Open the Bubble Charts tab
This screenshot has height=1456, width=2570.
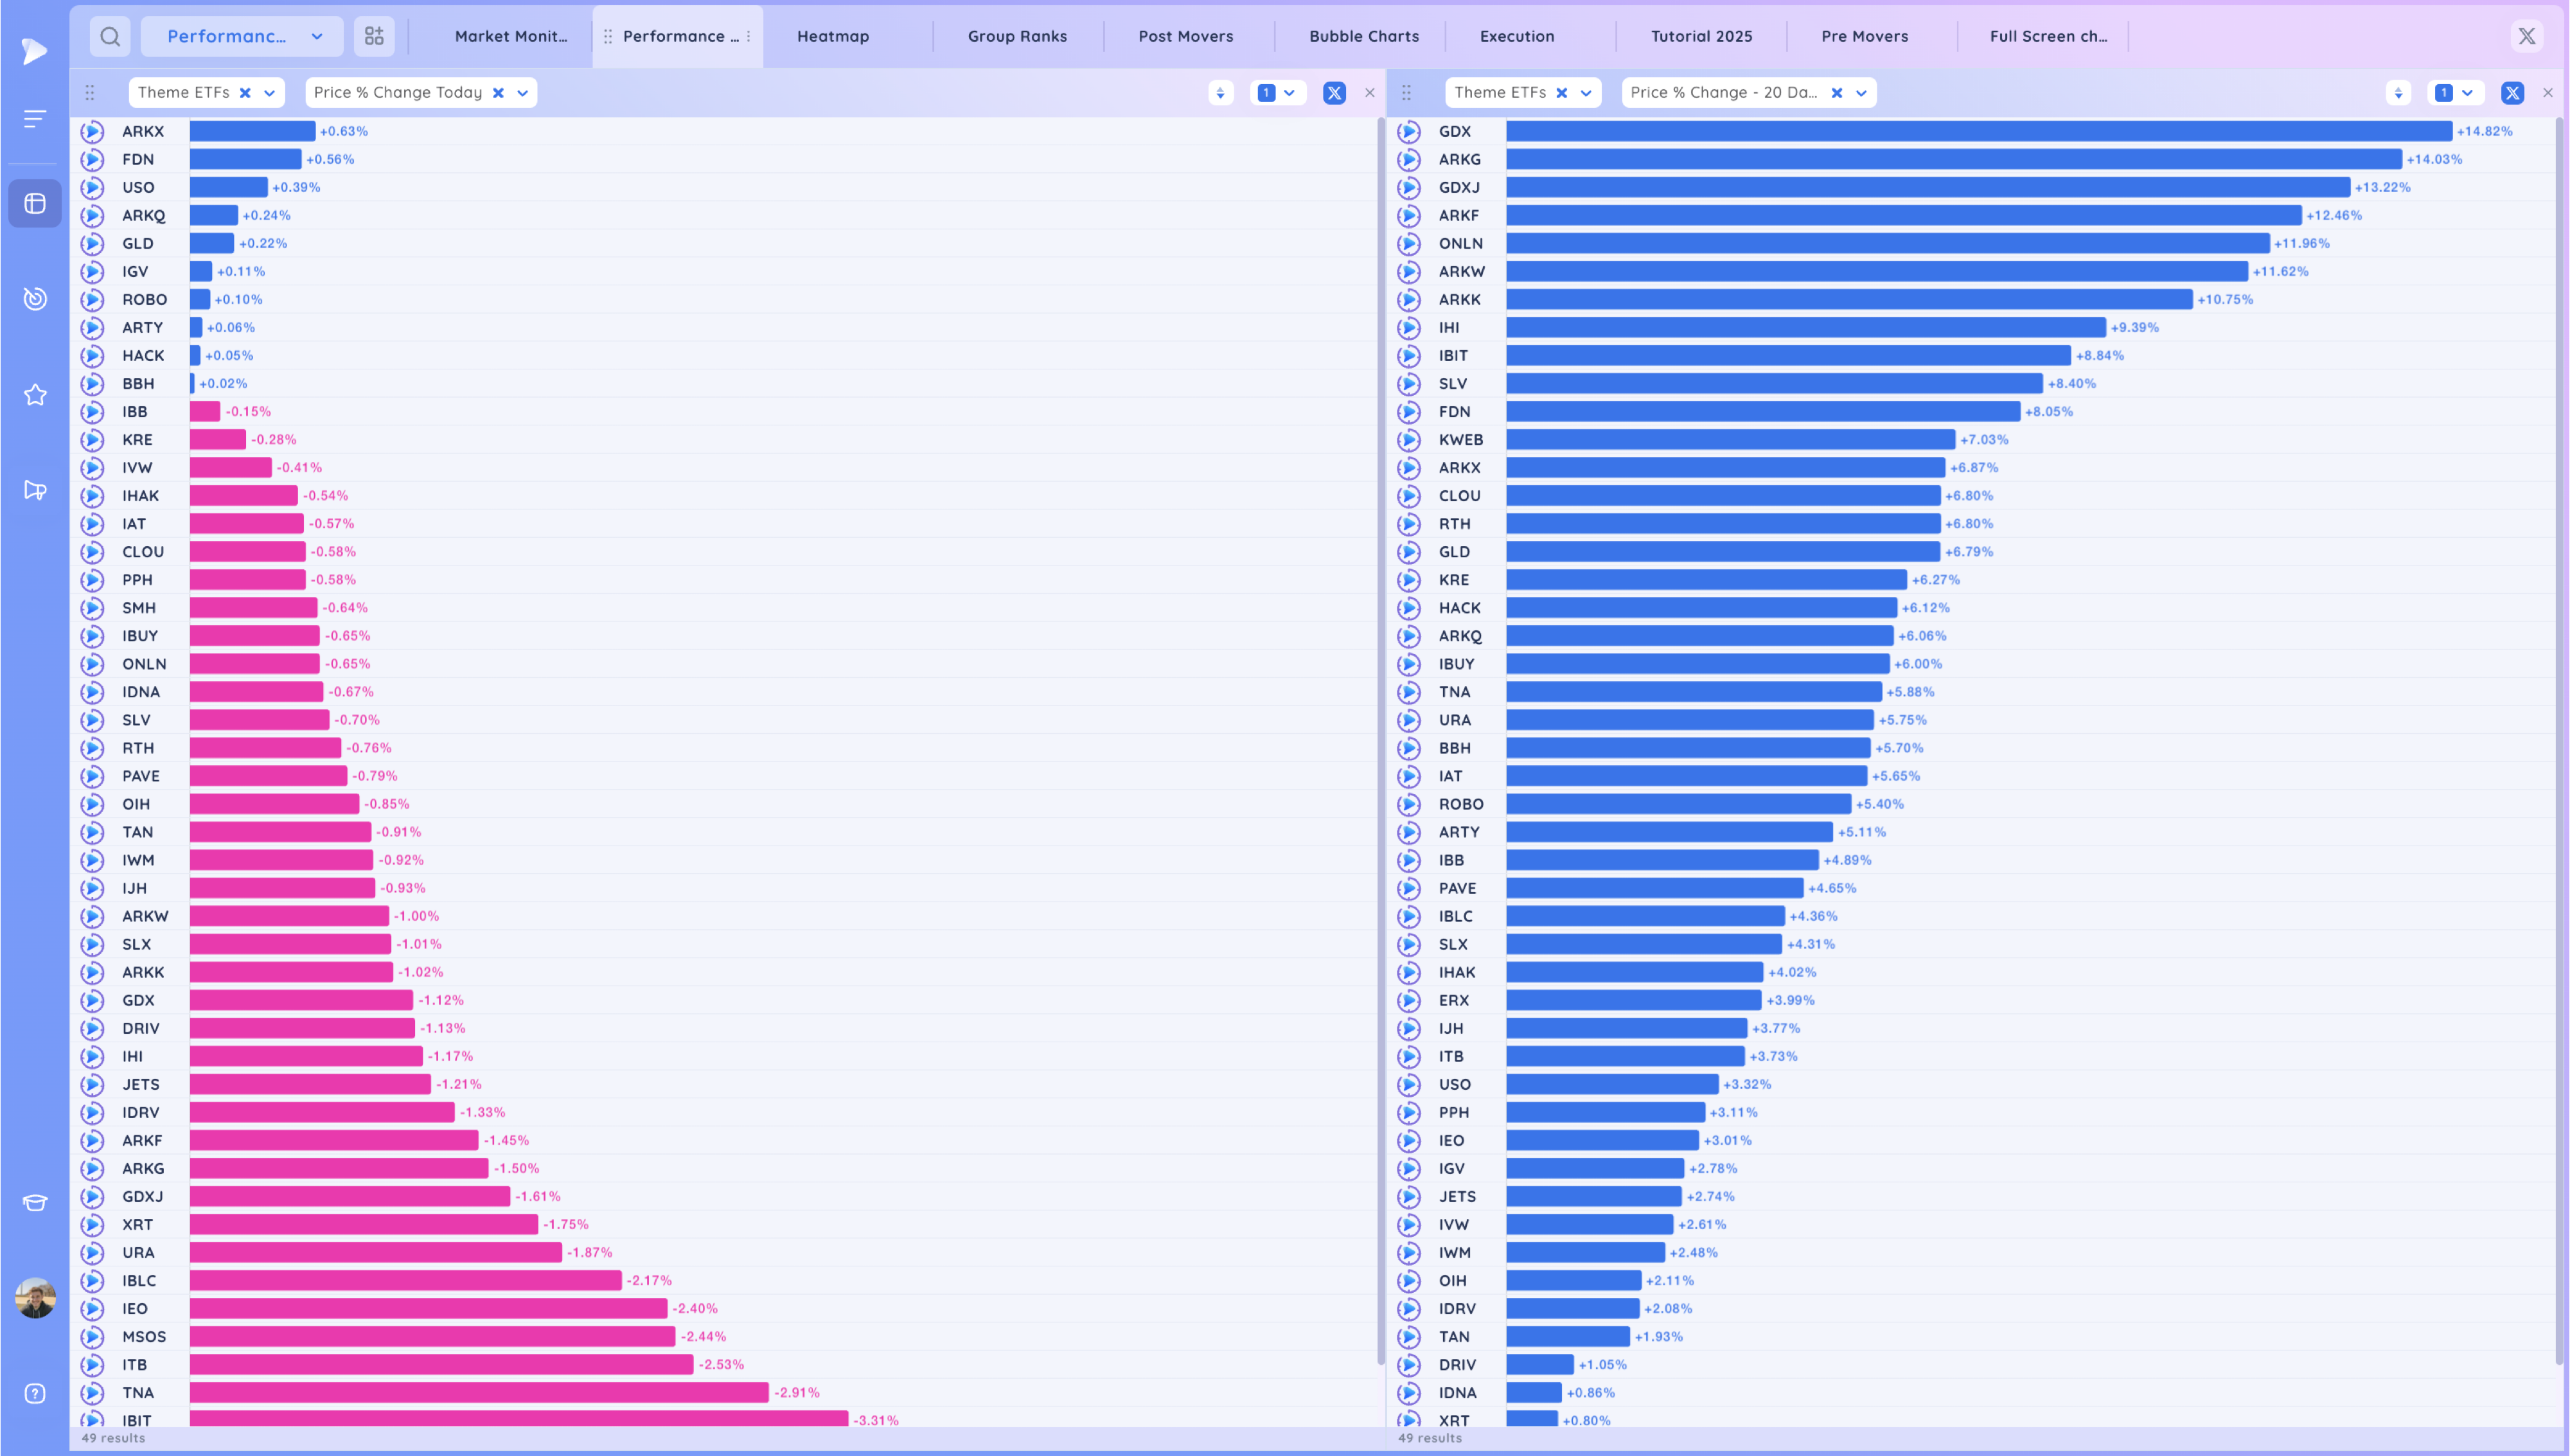(1363, 37)
